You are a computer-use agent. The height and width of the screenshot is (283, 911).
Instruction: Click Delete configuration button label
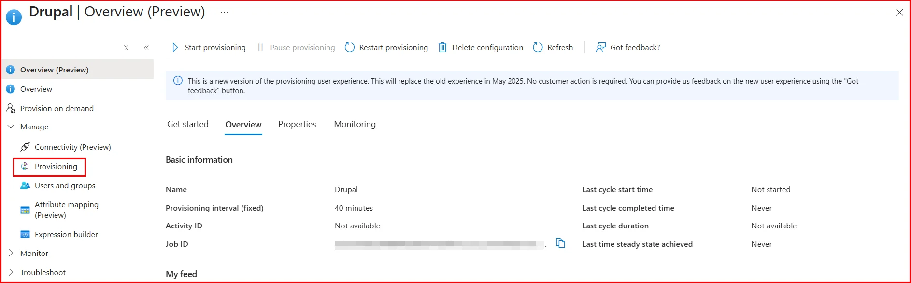(488, 47)
